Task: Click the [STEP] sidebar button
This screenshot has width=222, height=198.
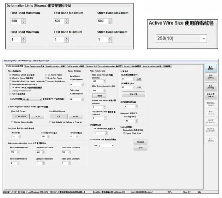Action: click(x=211, y=113)
